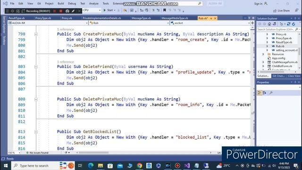Screen dimensions: 302x170
Task: Switch to the PrivateImplementationDetails.vb tab
Action: coord(102,18)
